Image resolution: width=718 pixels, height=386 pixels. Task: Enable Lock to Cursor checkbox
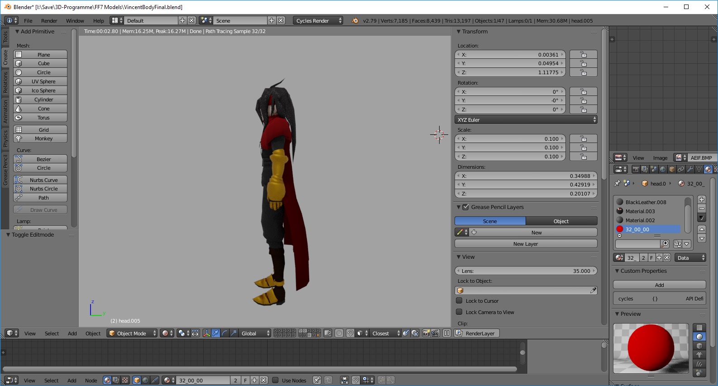pyautogui.click(x=459, y=300)
